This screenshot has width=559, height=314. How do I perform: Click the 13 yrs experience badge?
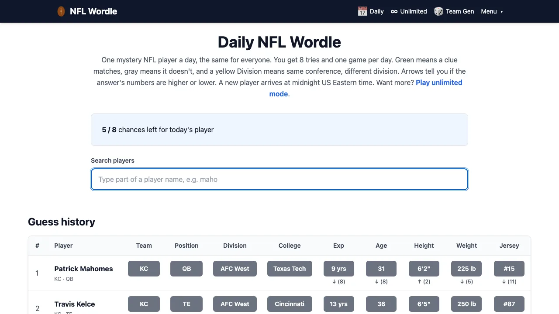[338, 304]
